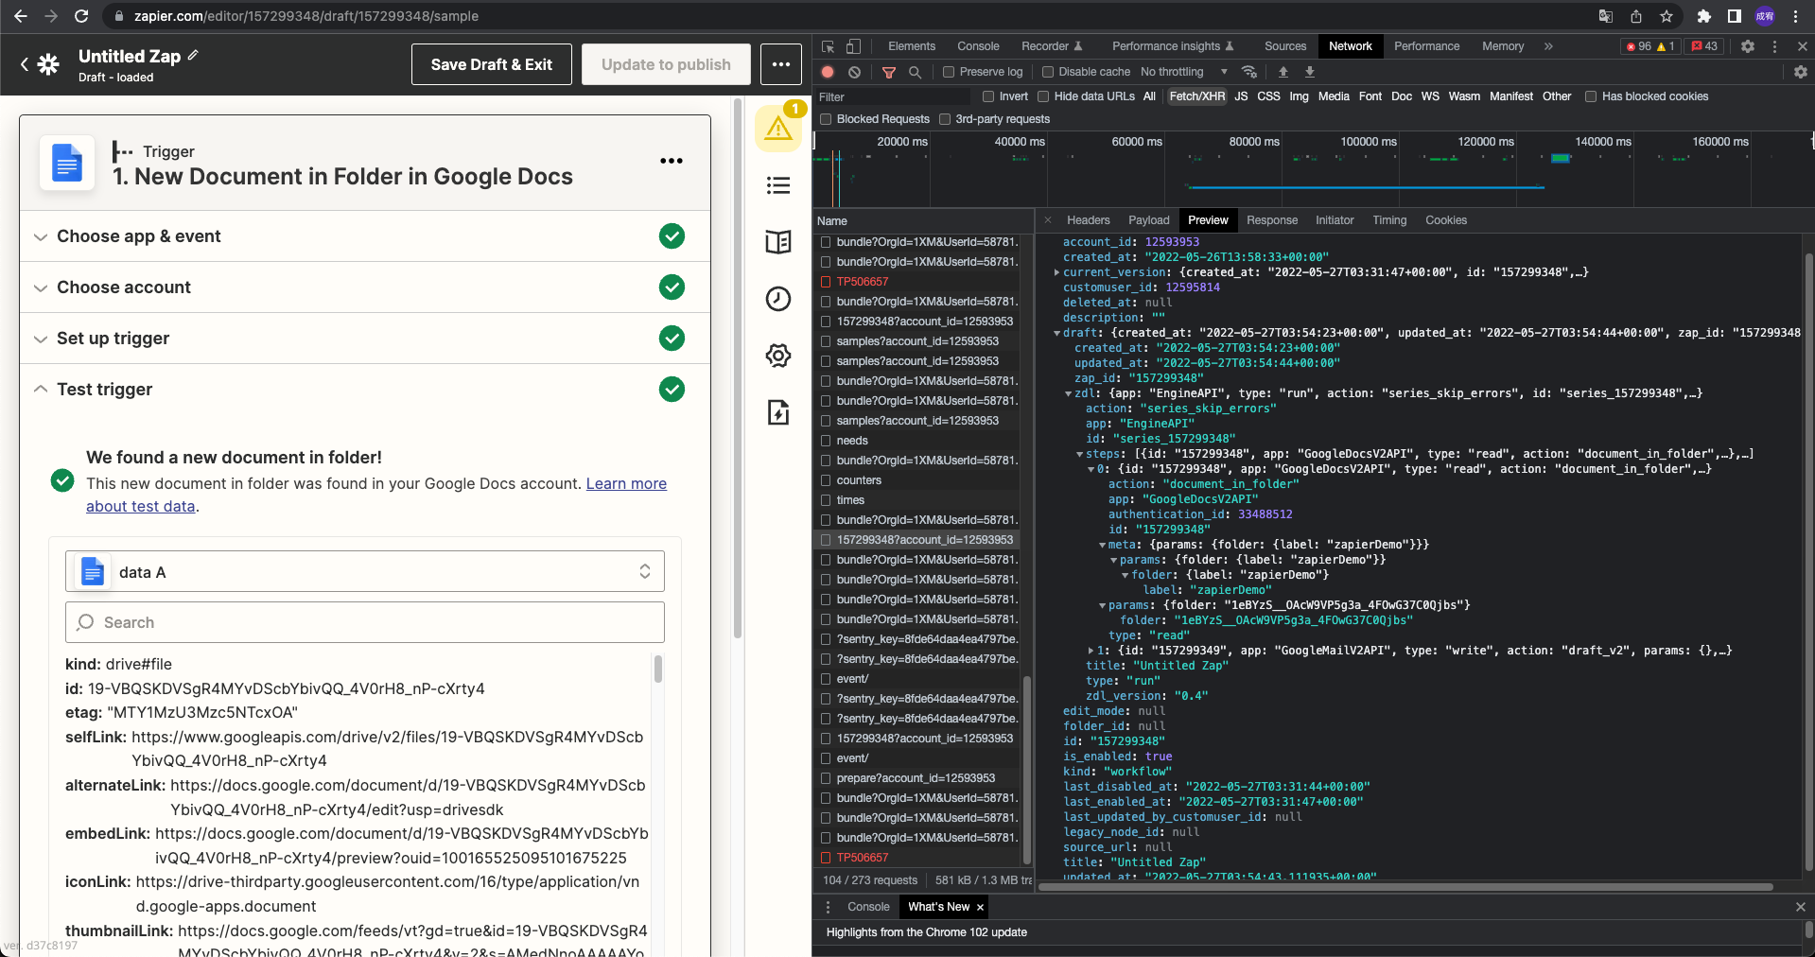Screen dimensions: 1815x957
Task: Collapse the Test trigger section
Action: click(104, 390)
